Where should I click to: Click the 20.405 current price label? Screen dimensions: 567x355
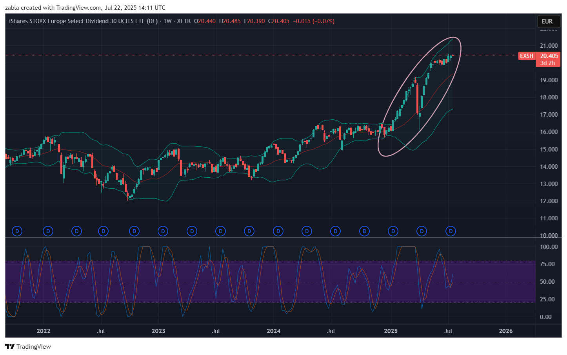(549, 56)
